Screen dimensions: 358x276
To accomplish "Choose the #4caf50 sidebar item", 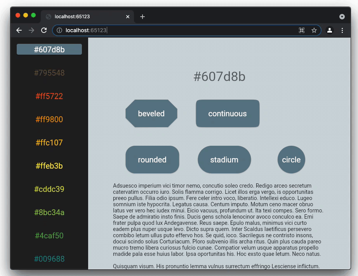I will coord(49,235).
